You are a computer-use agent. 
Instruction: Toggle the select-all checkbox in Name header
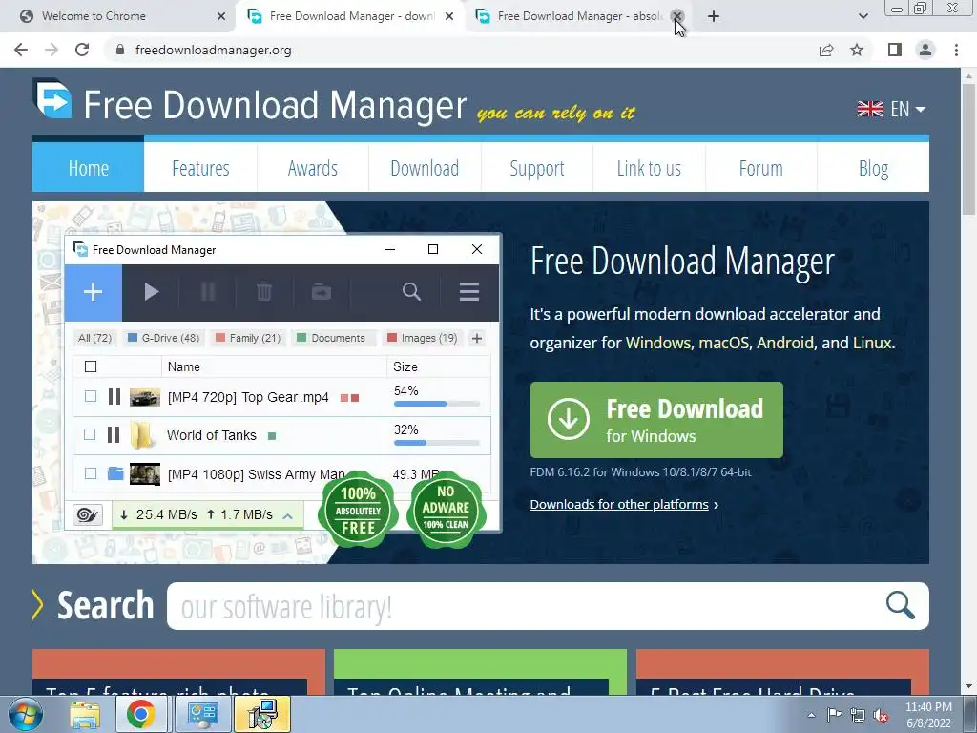[x=91, y=366]
